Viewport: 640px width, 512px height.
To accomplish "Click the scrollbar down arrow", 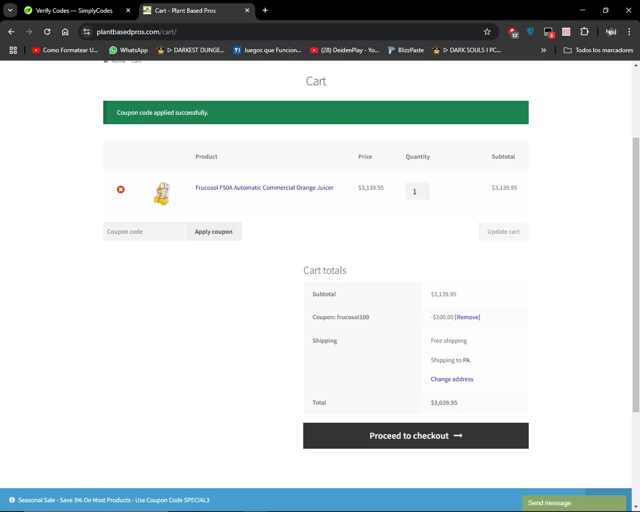I will pos(636,506).
